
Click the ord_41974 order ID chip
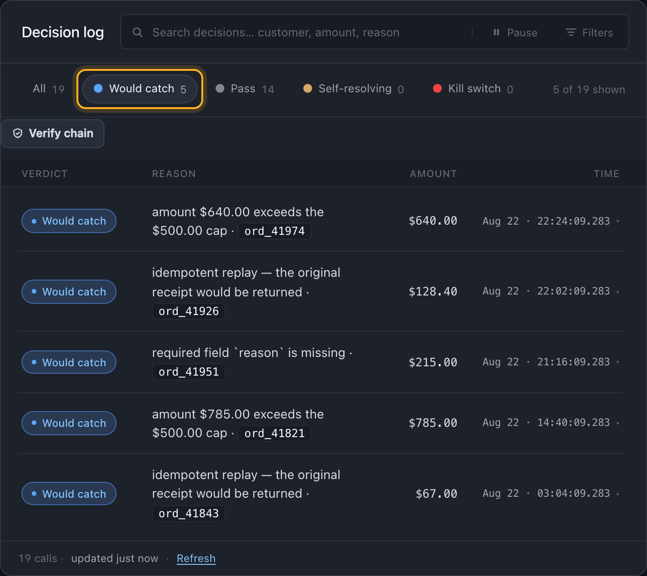click(275, 231)
